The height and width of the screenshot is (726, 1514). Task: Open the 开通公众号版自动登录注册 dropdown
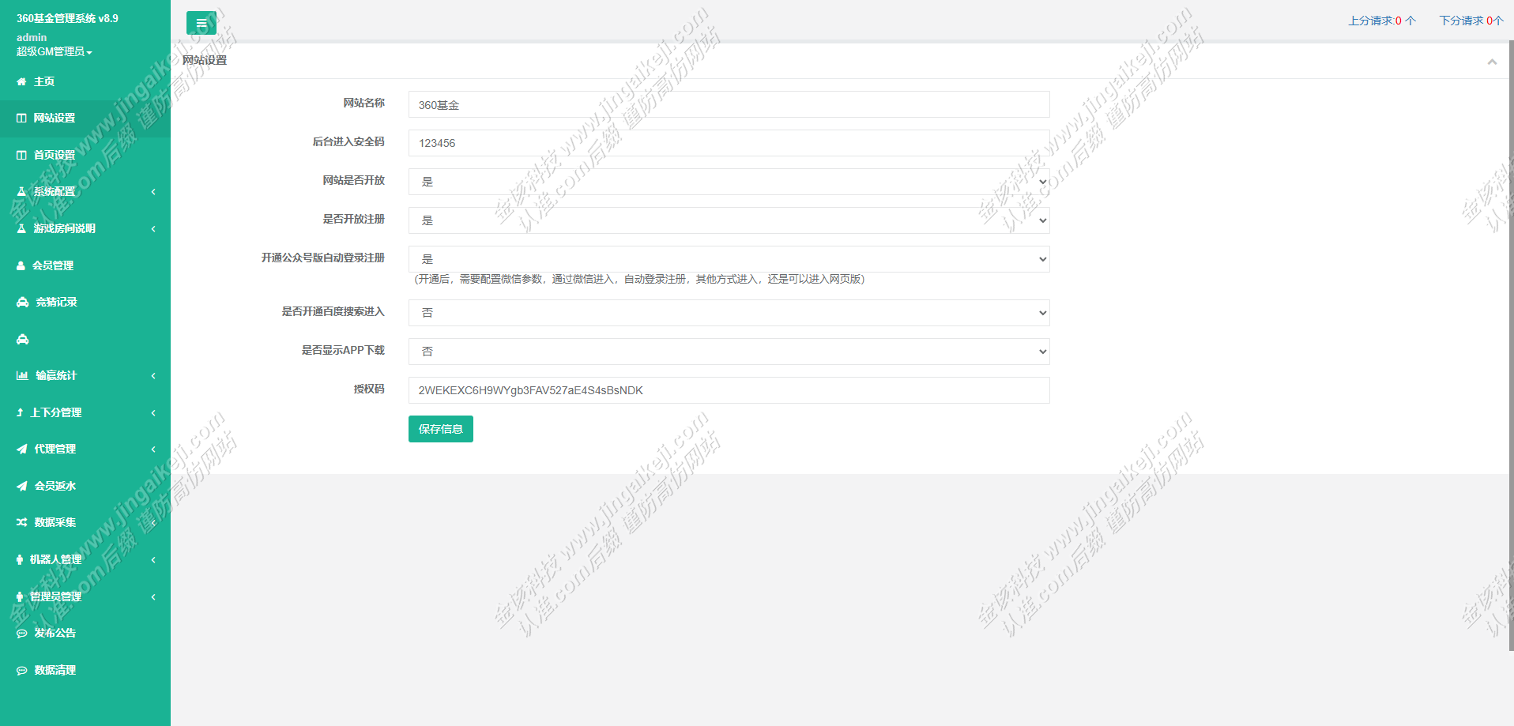click(x=729, y=259)
